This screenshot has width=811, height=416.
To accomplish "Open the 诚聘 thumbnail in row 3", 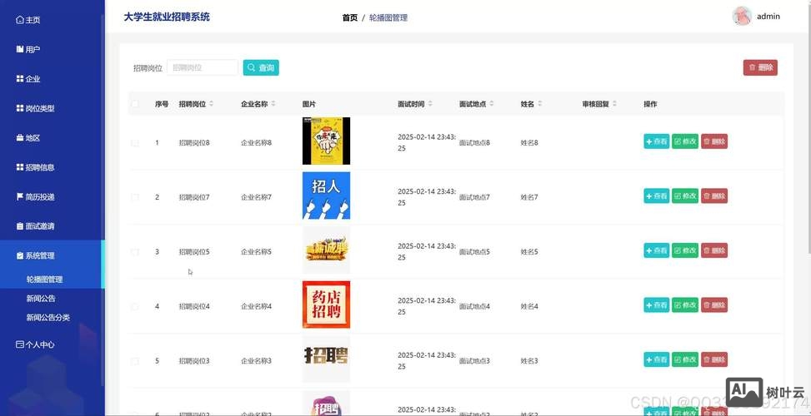I will tap(327, 250).
